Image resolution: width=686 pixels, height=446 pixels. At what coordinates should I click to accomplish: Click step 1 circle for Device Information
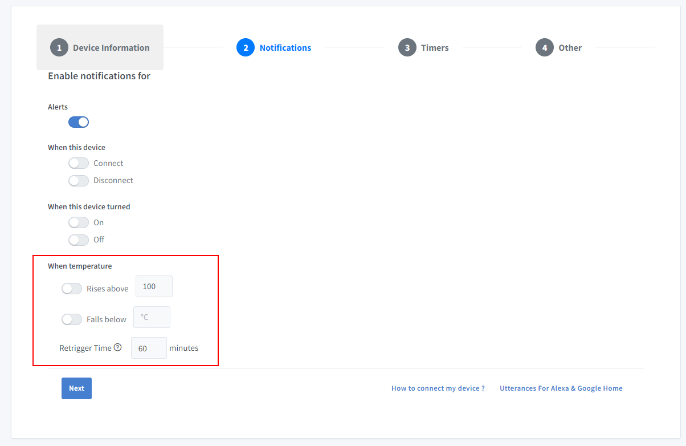pos(59,48)
